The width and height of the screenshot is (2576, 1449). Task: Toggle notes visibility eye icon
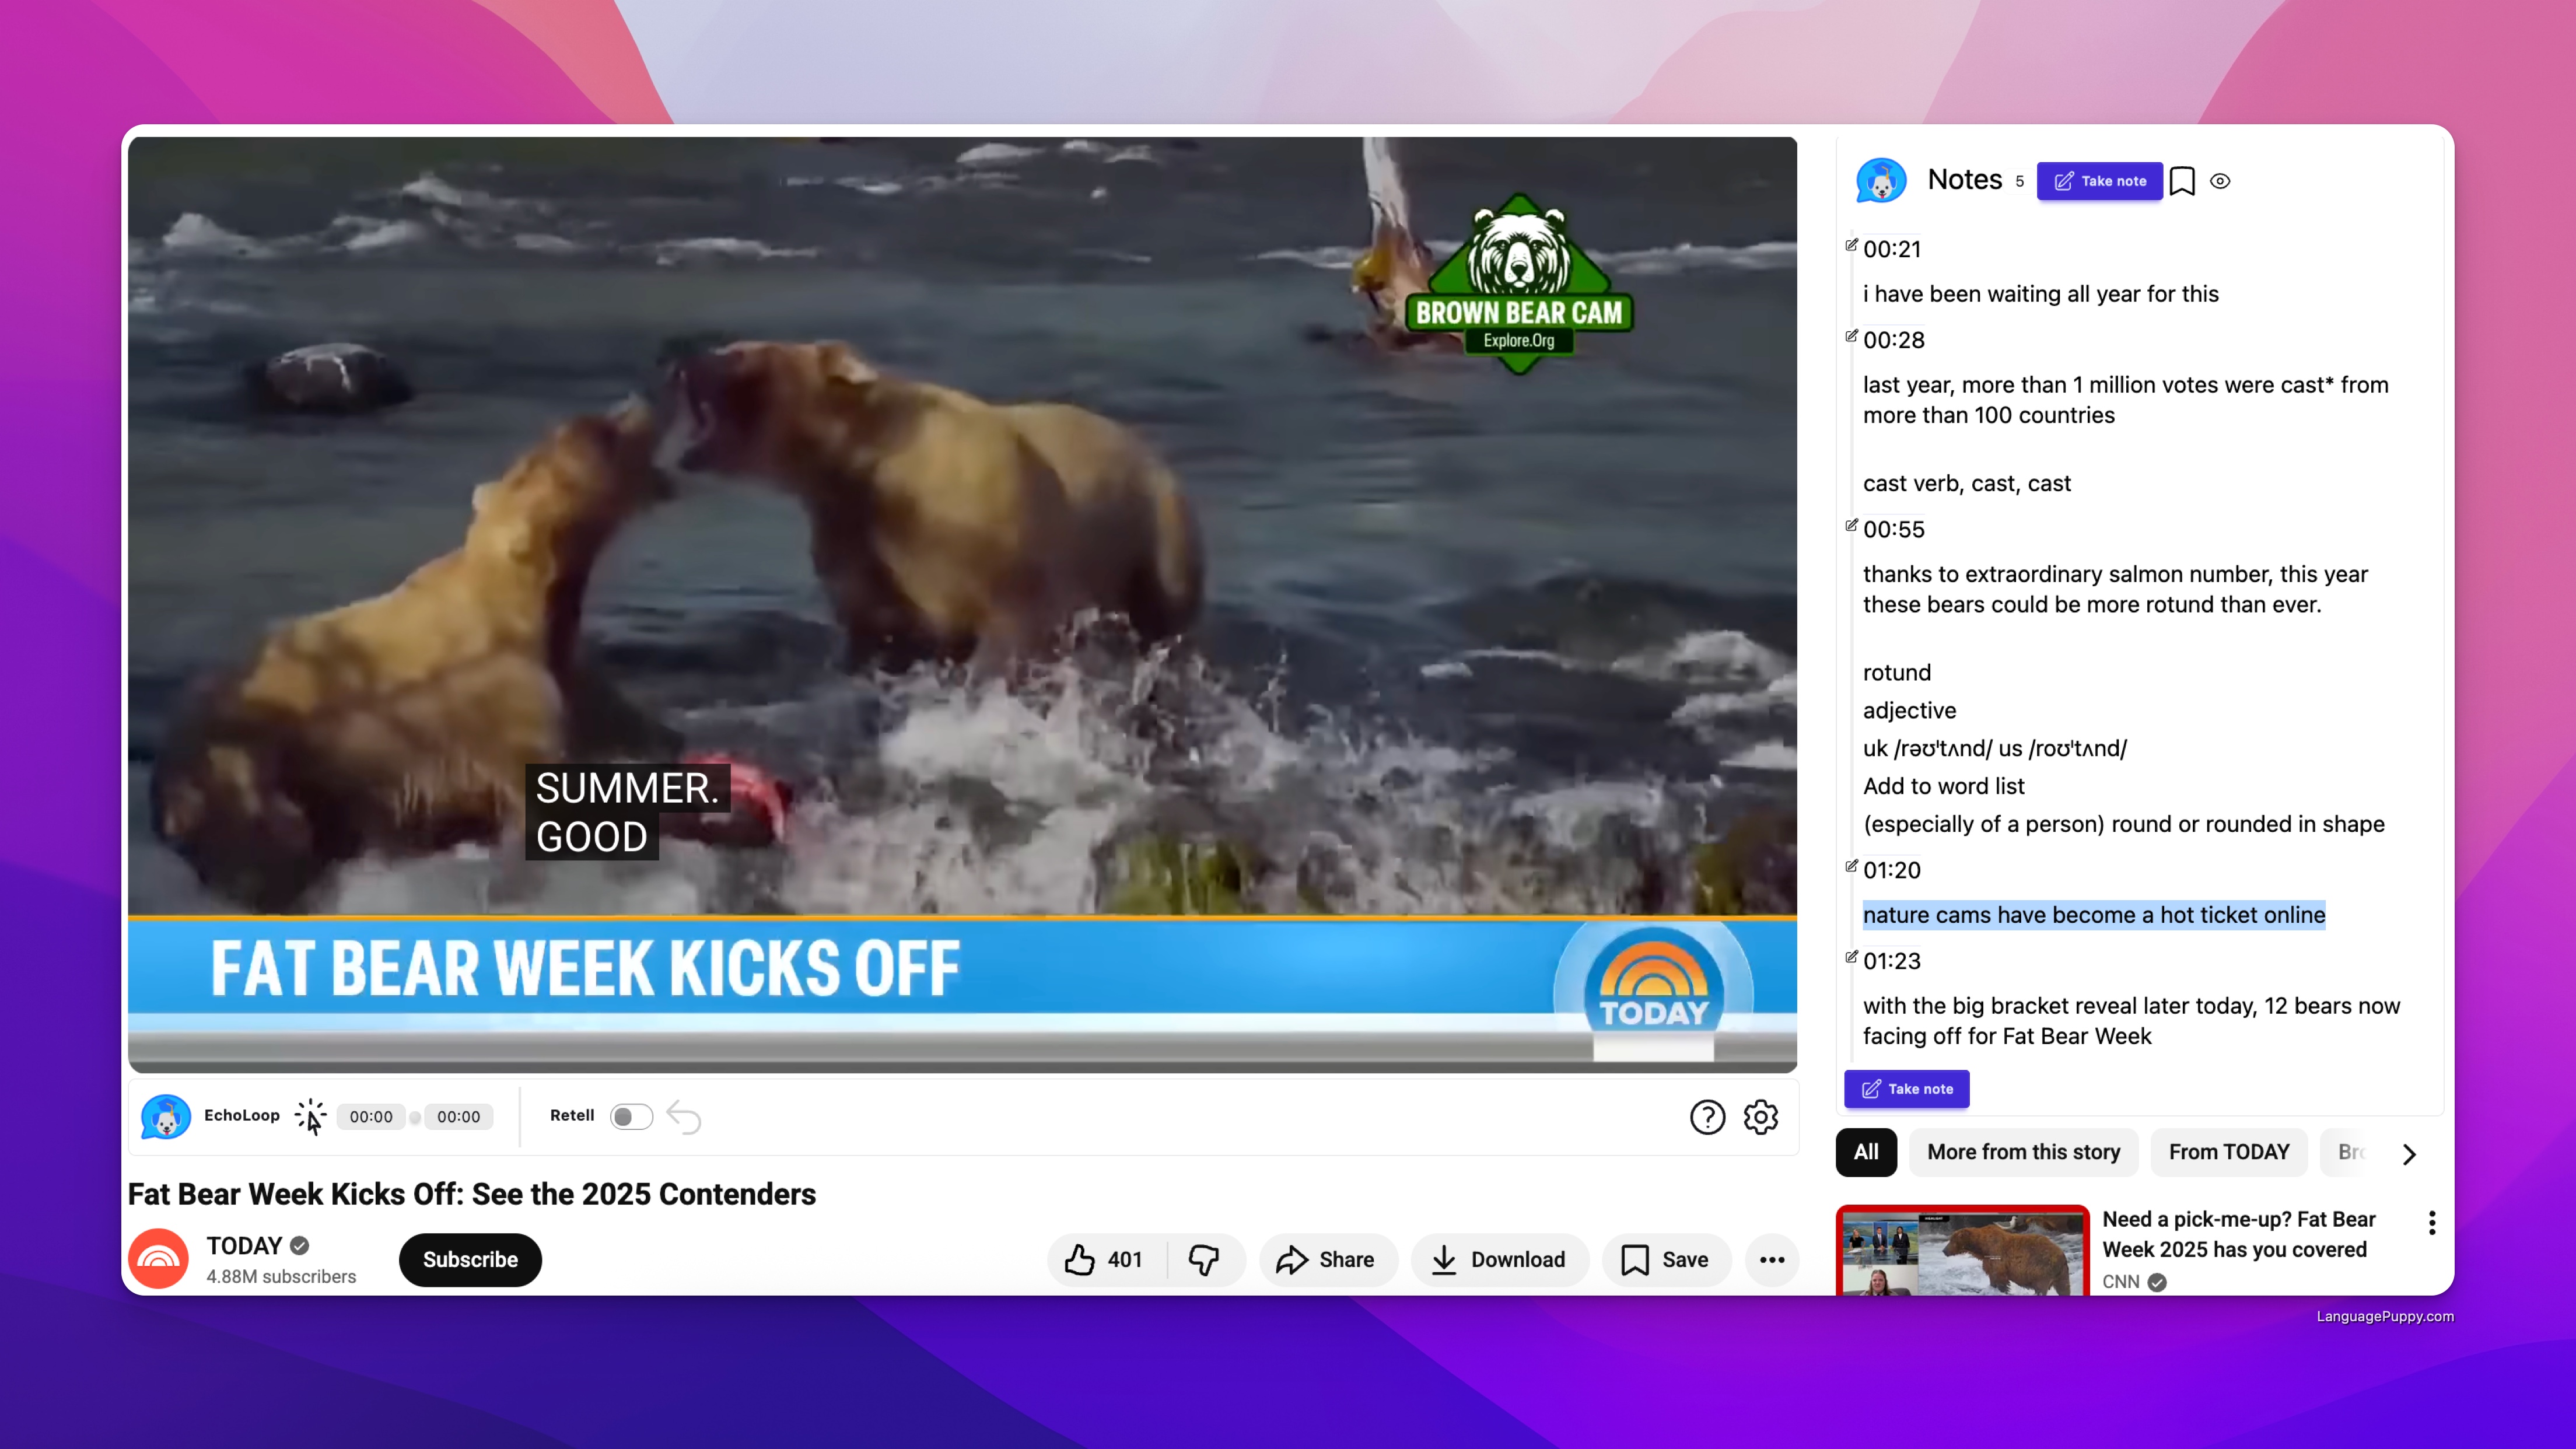point(2220,181)
